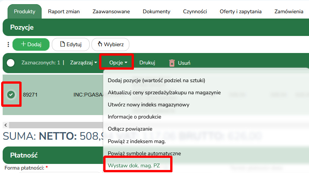Click the Wybierz button
Viewport: 309px width, 173px height.
(110, 44)
